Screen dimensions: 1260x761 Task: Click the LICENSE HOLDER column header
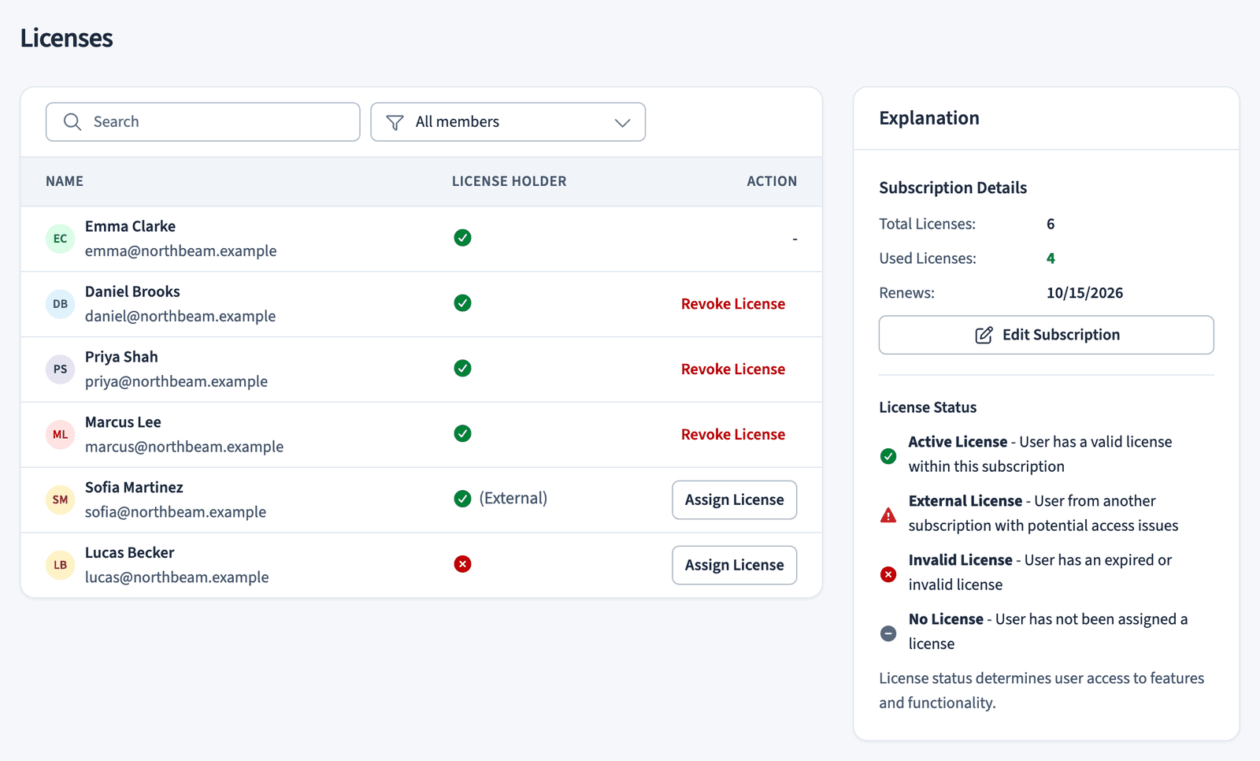click(x=510, y=181)
